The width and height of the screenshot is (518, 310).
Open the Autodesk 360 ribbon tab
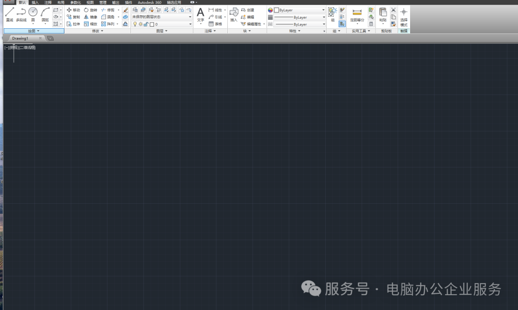(150, 2)
